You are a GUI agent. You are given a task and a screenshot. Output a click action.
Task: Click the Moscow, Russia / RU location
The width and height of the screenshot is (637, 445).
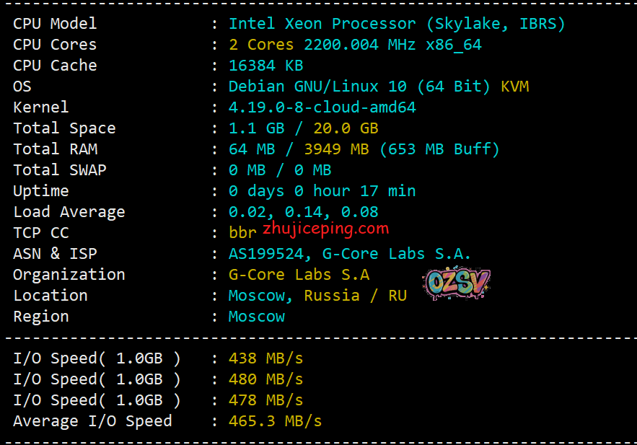click(317, 296)
